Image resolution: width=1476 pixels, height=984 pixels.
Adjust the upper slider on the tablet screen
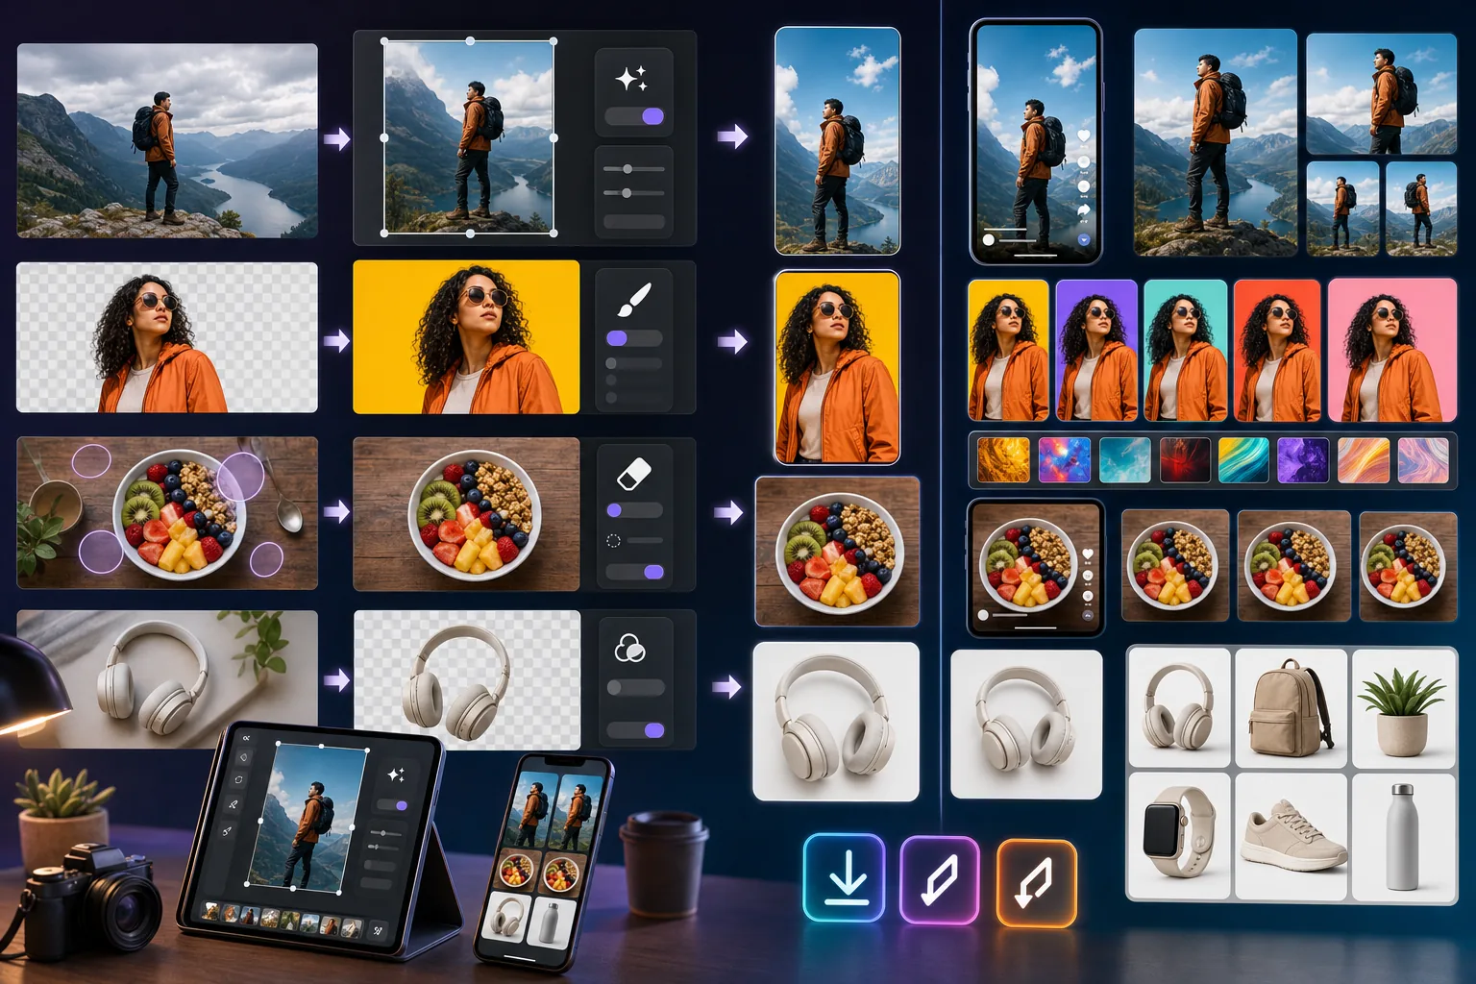point(385,833)
